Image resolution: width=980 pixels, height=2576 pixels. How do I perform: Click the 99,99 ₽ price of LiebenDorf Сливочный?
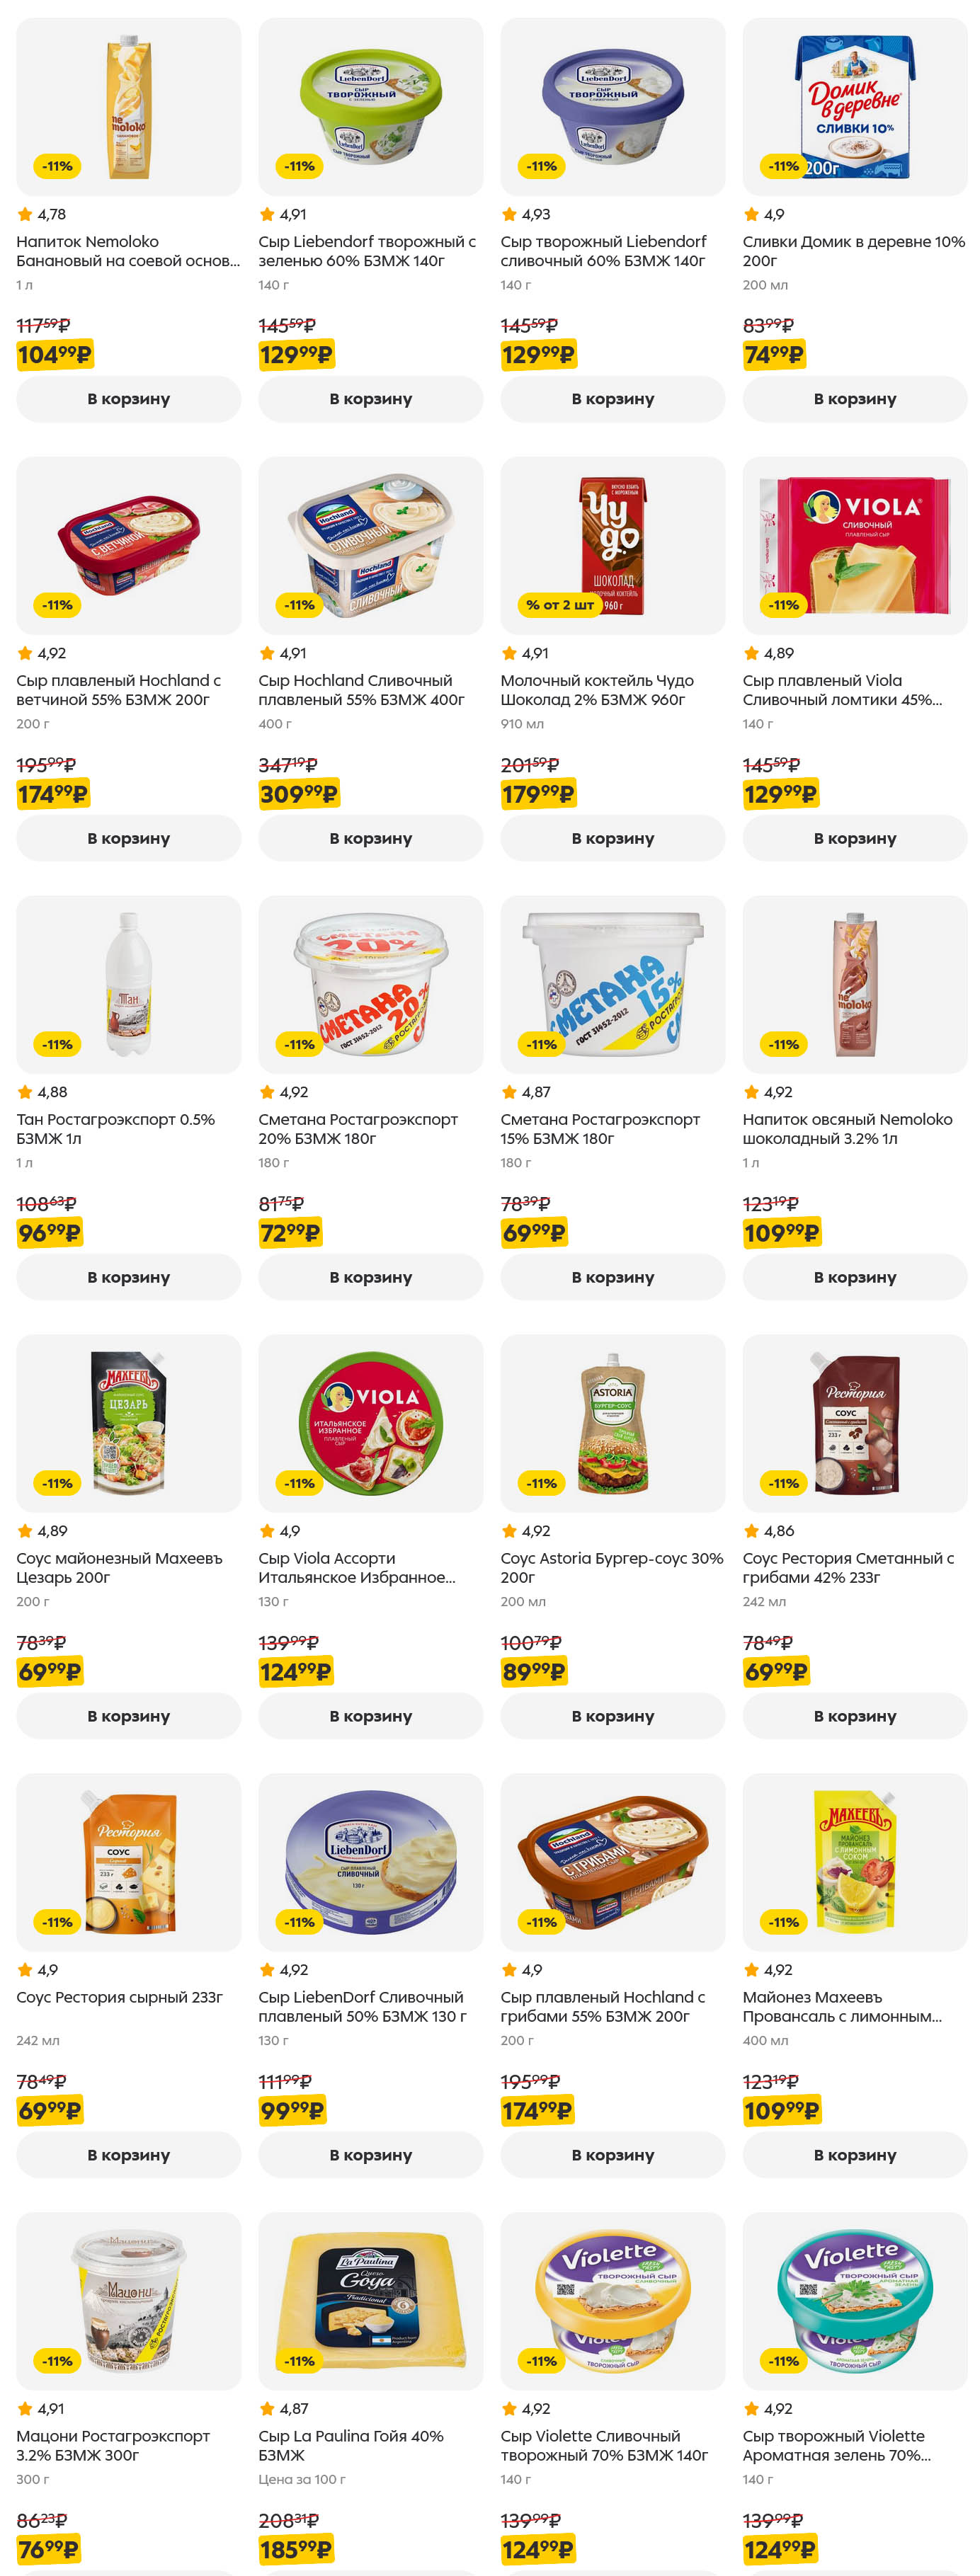pos(291,2110)
